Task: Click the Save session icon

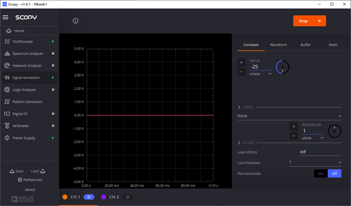Action: pos(12,171)
